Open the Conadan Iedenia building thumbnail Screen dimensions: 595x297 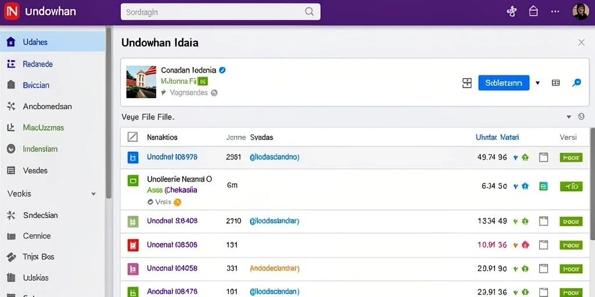tap(141, 82)
